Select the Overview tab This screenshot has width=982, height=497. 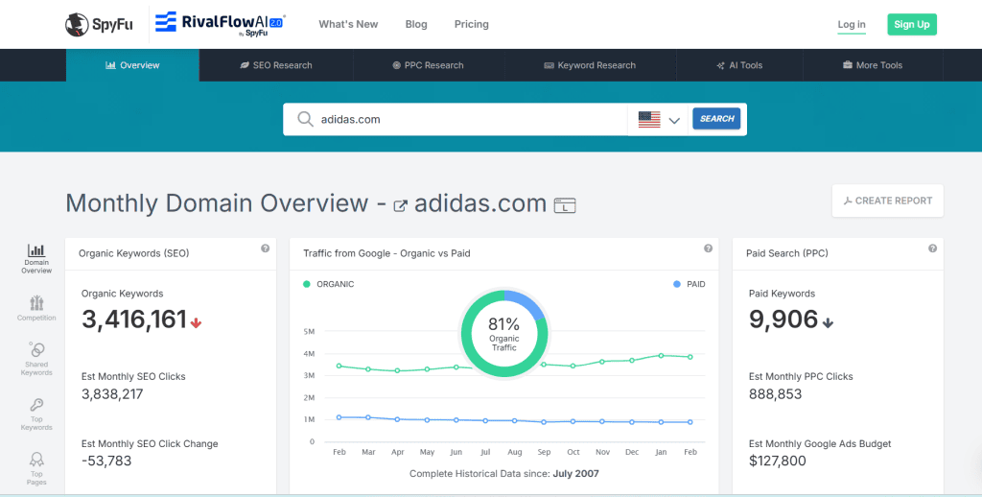pyautogui.click(x=132, y=65)
